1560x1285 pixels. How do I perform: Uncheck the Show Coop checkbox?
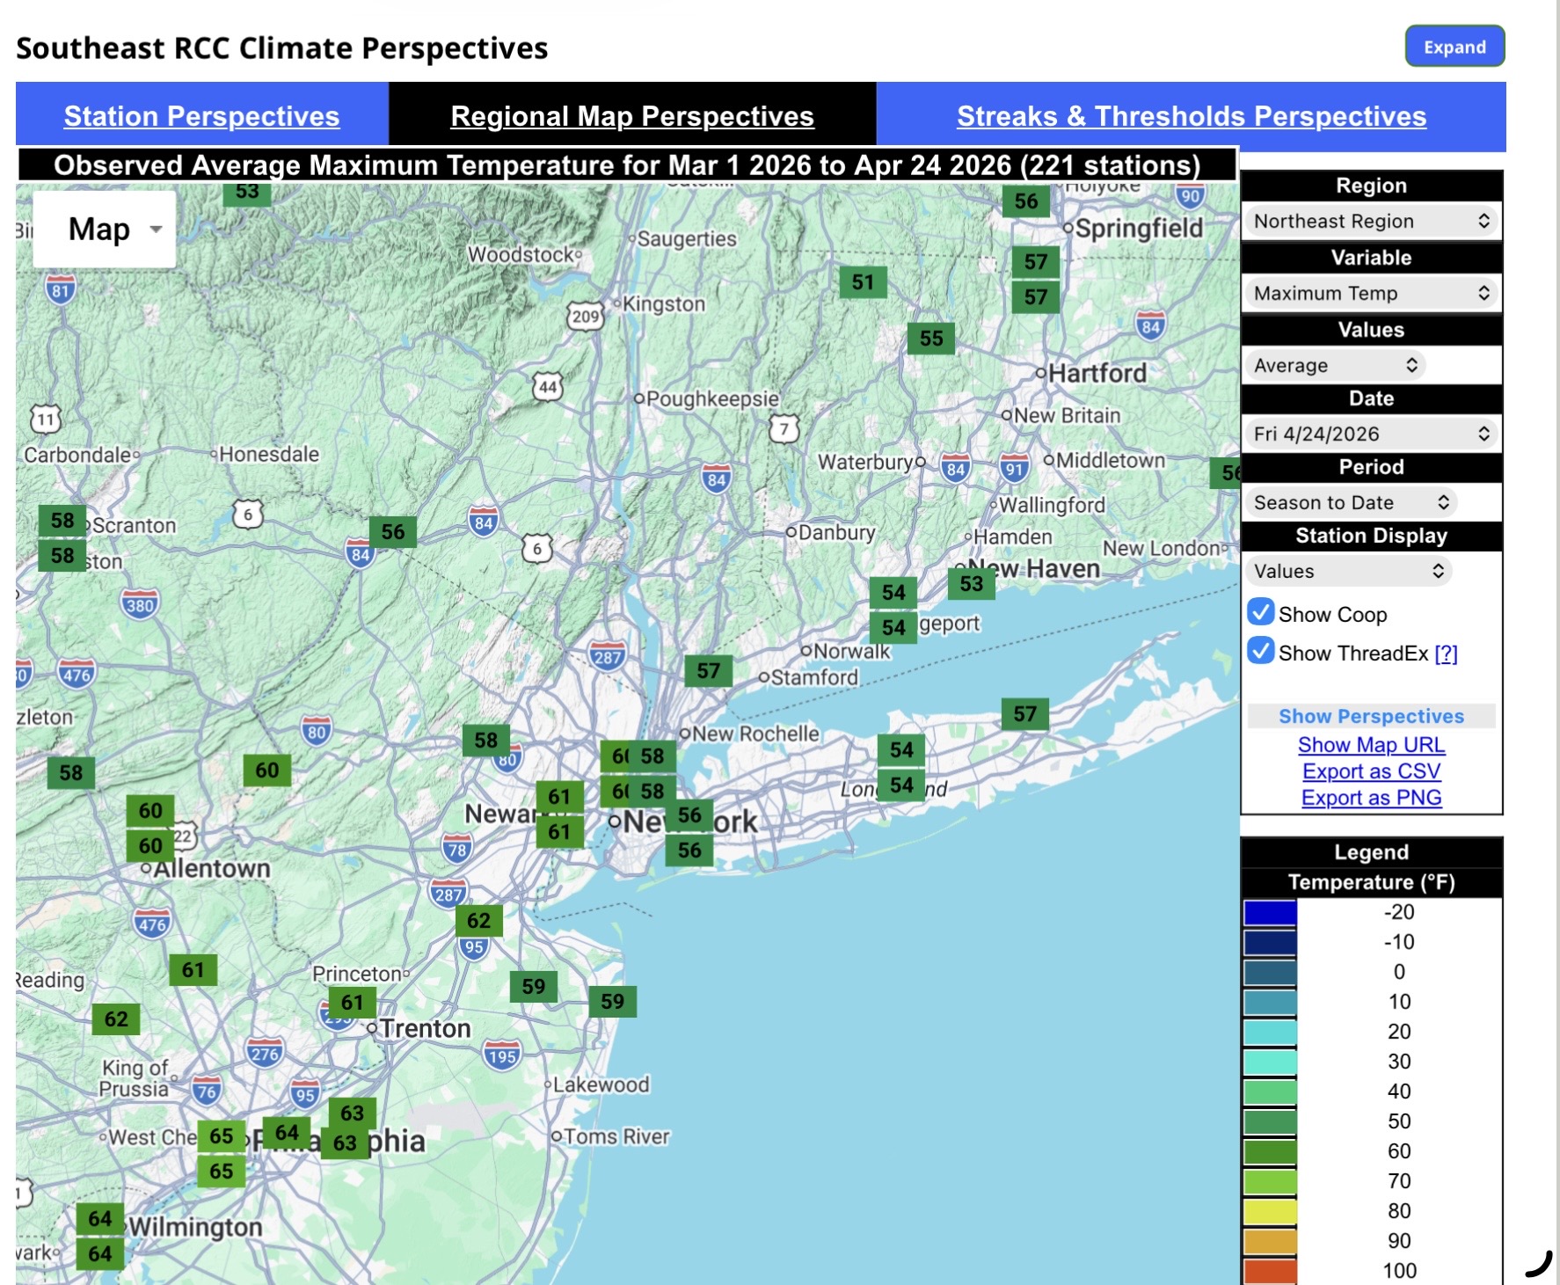pyautogui.click(x=1261, y=612)
